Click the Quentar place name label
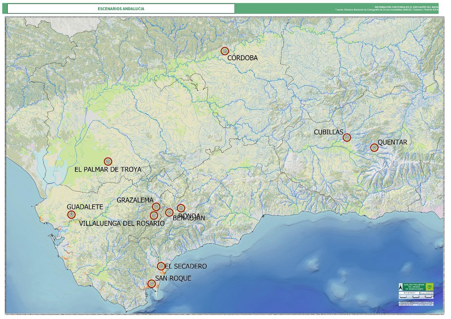The height and width of the screenshot is (319, 451). tap(393, 142)
